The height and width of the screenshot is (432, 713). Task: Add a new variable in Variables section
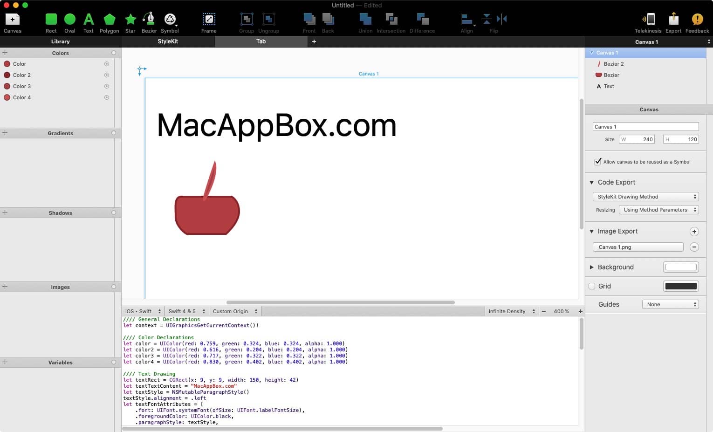(5, 362)
